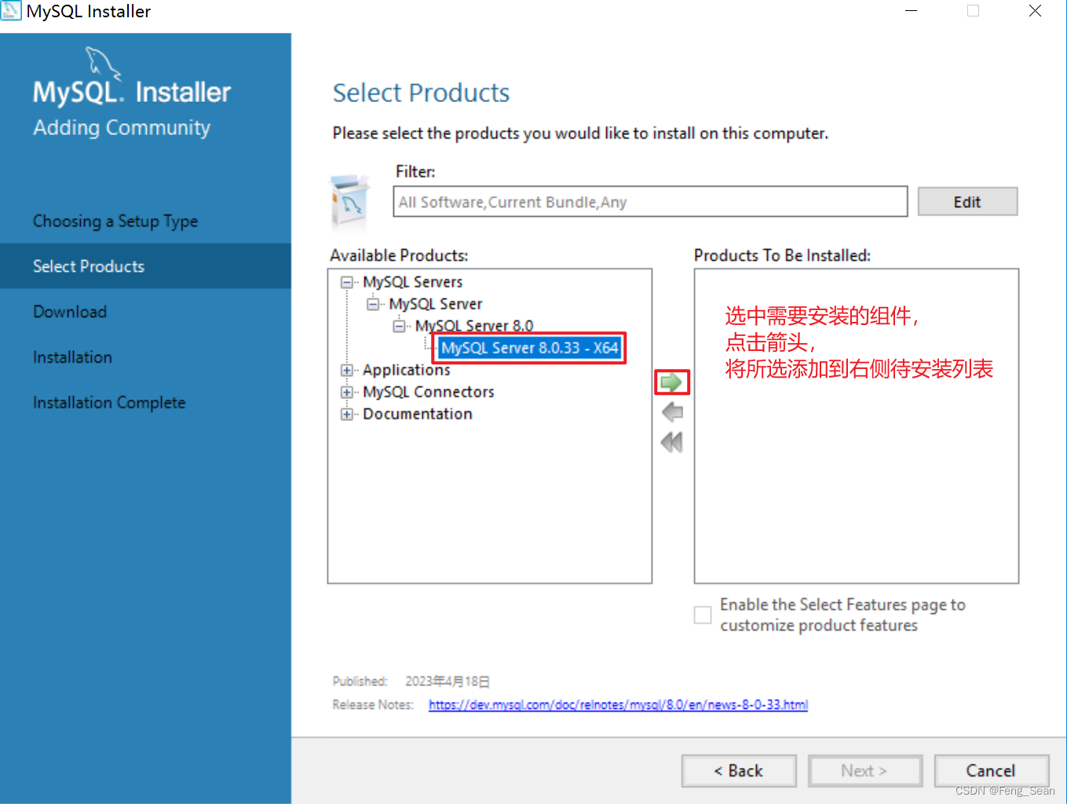Click the published date 2023年4月18日
1067x804 pixels.
[448, 682]
